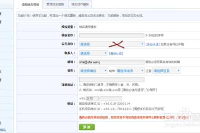This screenshot has height=133, width=200.
Task: Click the [企业认证] link
Action: [x=153, y=44]
